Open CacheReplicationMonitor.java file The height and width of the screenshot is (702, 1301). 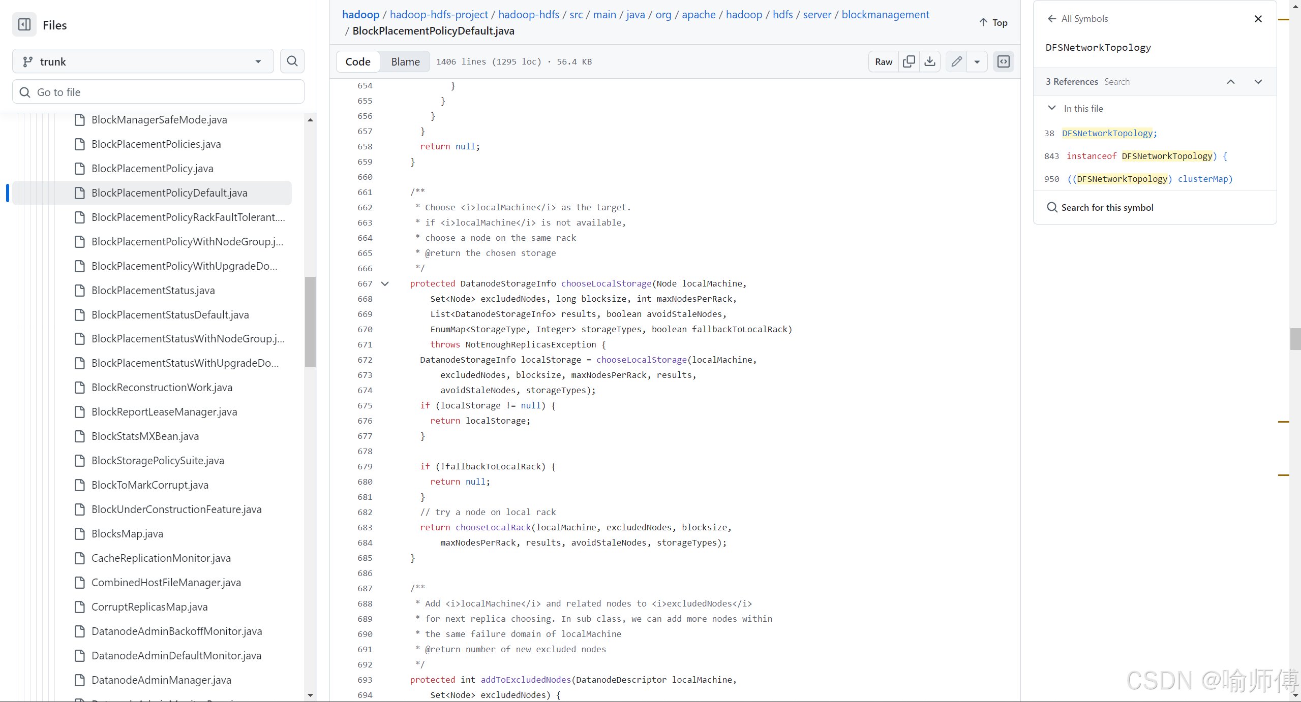point(161,558)
